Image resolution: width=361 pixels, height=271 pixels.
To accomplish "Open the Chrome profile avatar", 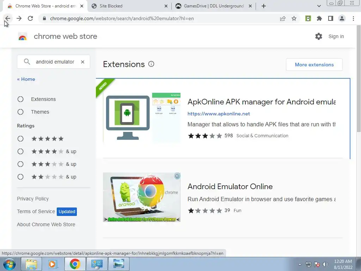I will 342,18.
